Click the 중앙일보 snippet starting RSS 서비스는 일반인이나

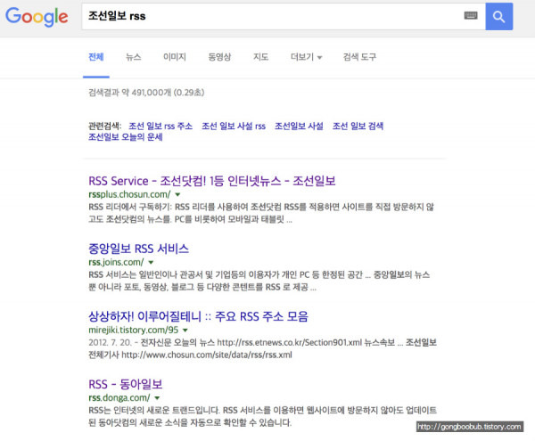click(x=259, y=281)
